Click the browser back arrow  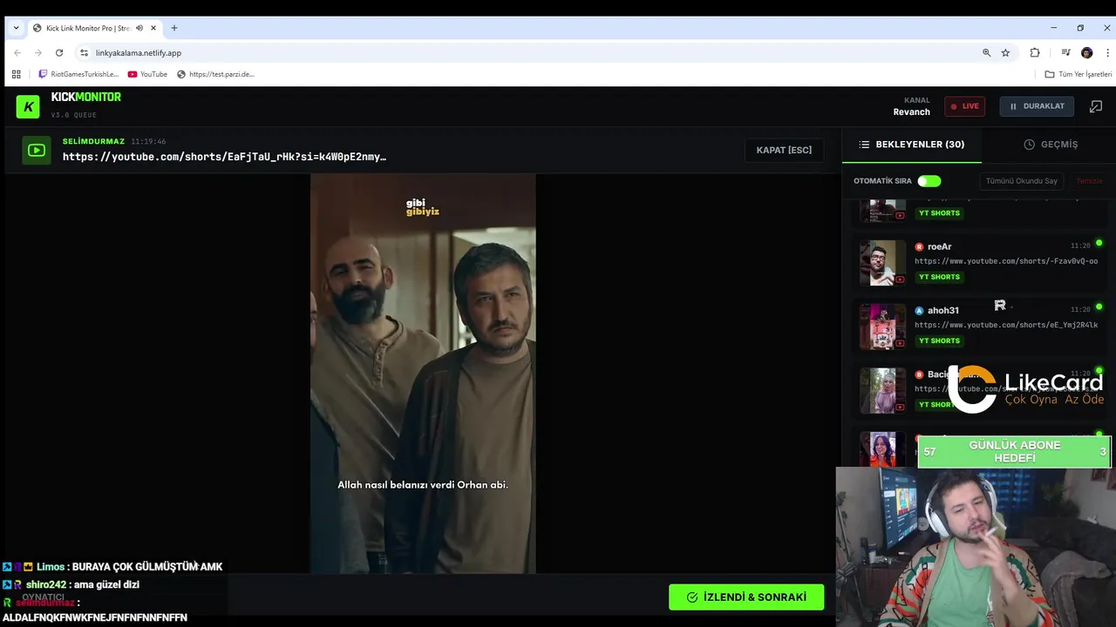click(x=17, y=52)
